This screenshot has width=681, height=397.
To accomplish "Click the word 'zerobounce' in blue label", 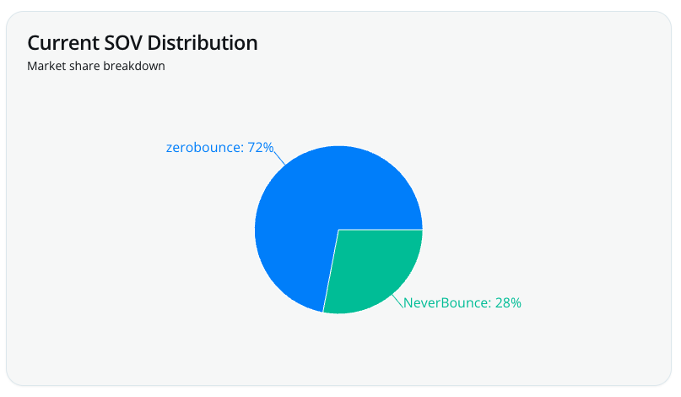I will coord(204,148).
